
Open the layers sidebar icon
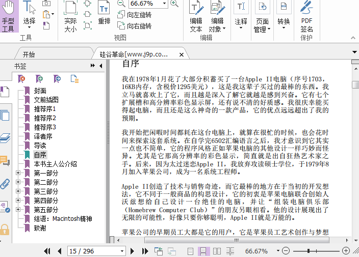tap(5, 138)
